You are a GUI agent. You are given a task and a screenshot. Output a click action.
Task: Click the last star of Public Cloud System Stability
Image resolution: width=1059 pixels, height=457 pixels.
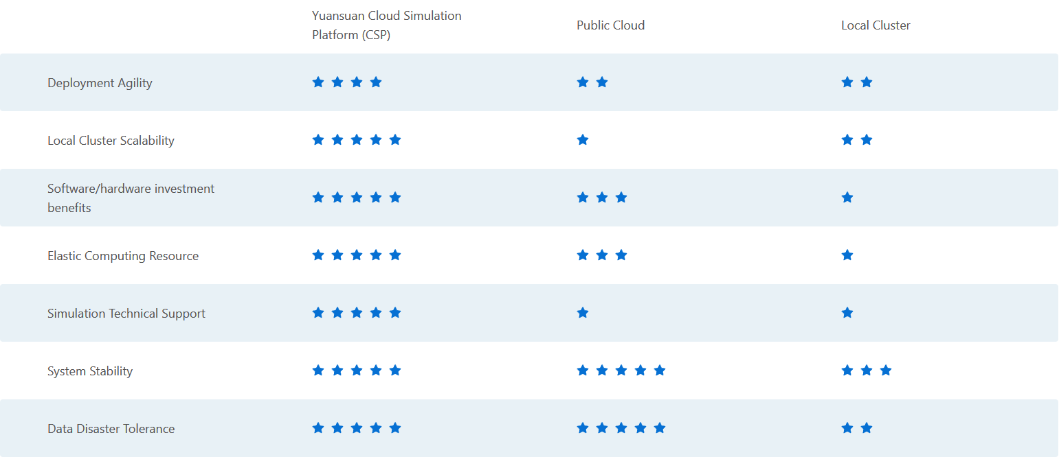coord(660,371)
